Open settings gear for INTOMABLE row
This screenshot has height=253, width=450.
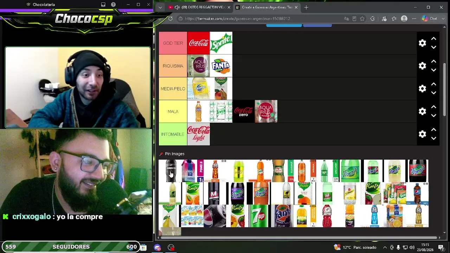[x=422, y=134]
